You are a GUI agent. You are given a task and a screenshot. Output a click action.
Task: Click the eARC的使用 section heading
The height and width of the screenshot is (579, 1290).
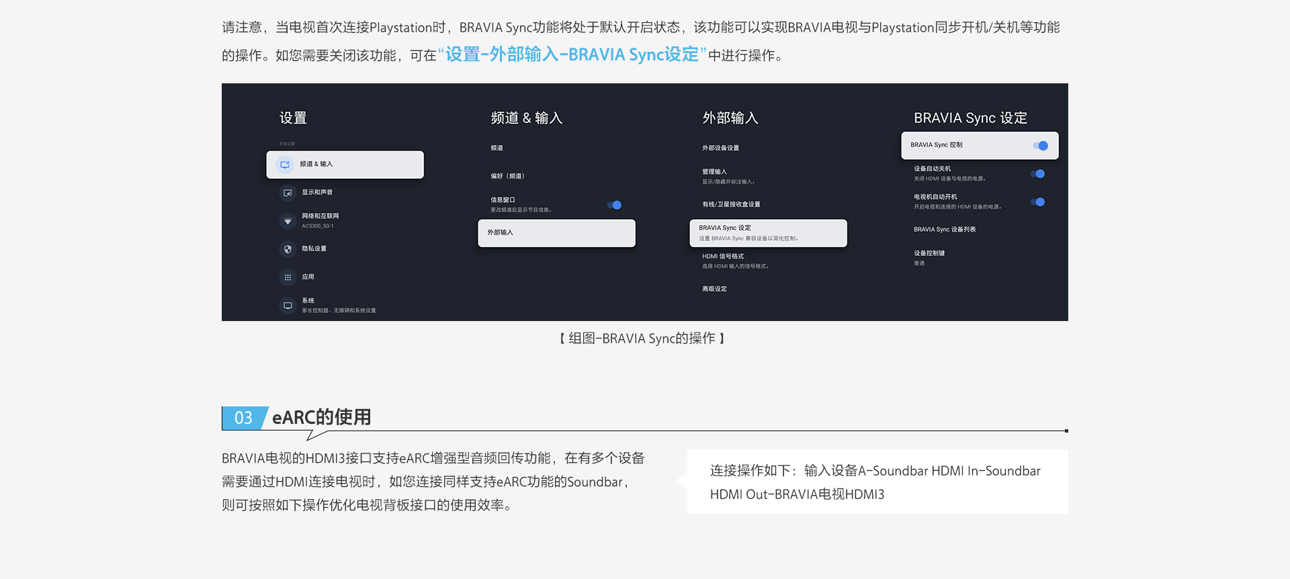(322, 418)
